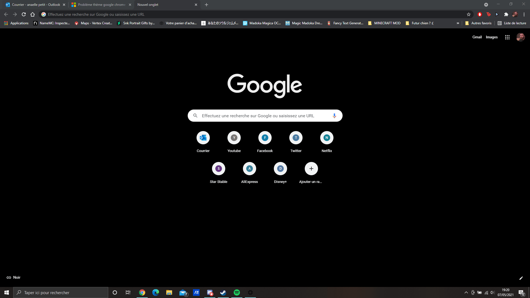Open the Gmail link
Image resolution: width=530 pixels, height=298 pixels.
coord(477,37)
